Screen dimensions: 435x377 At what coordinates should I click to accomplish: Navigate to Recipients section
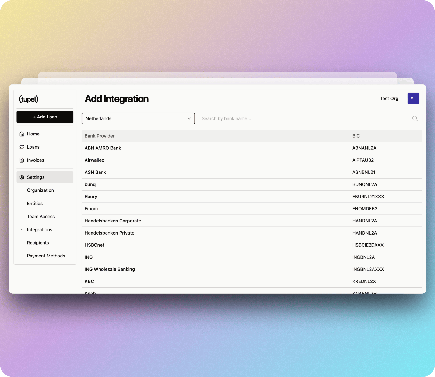pos(38,243)
